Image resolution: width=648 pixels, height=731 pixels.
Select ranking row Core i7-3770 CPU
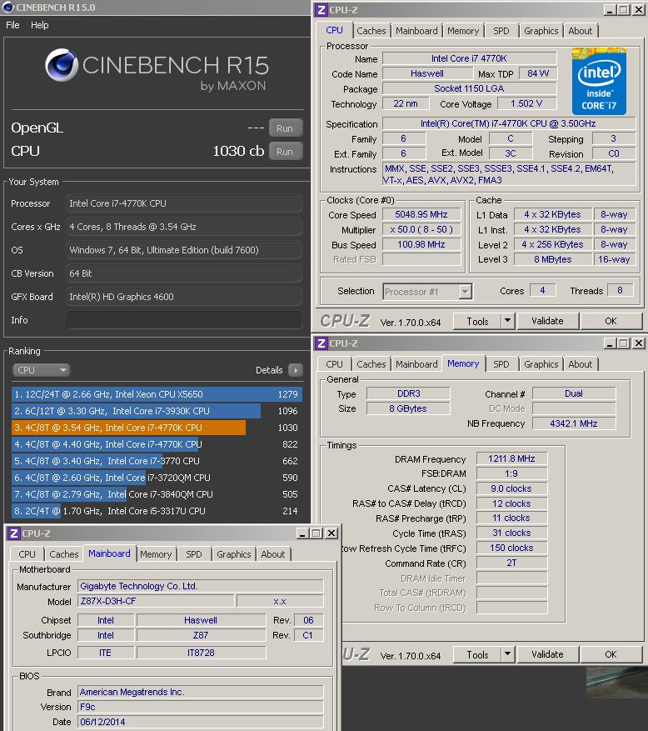[x=157, y=461]
